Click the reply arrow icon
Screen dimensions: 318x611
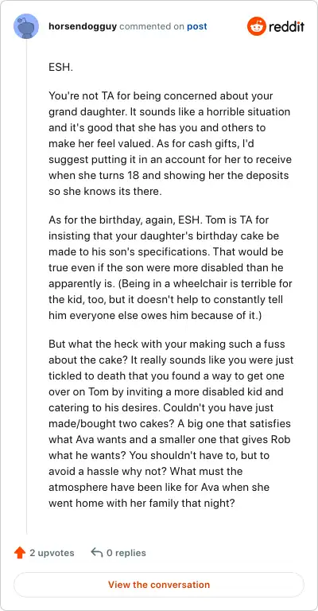click(96, 552)
